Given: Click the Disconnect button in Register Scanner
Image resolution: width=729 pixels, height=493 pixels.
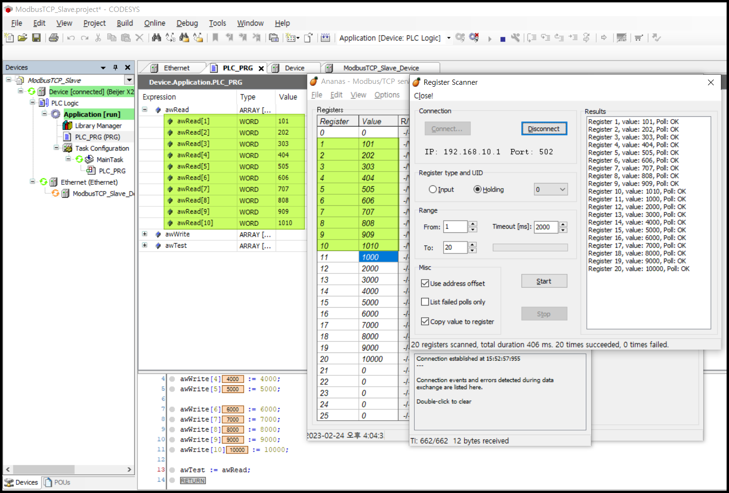Looking at the screenshot, I should point(544,128).
